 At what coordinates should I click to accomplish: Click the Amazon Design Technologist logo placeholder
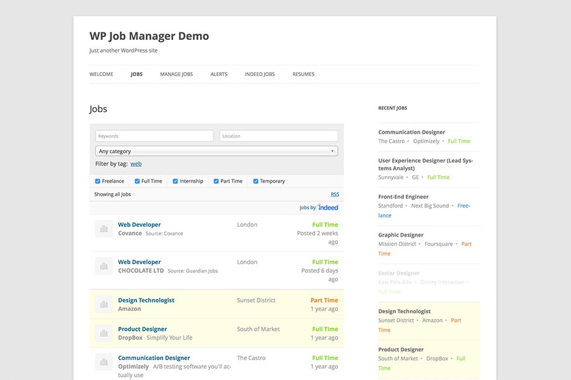pos(103,304)
